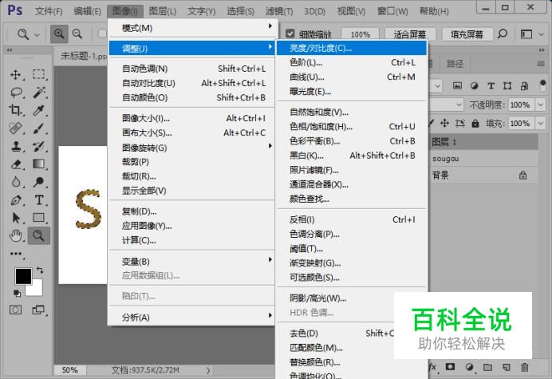The width and height of the screenshot is (552, 379).
Task: Switch to the 路径 panel tab
Action: 455,64
